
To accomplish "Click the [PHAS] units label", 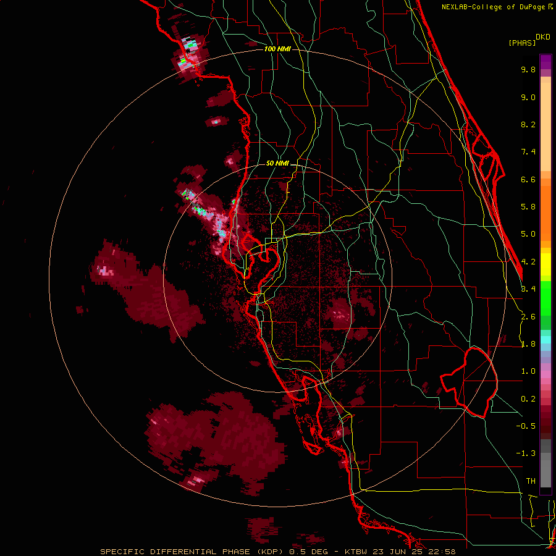I will [522, 43].
